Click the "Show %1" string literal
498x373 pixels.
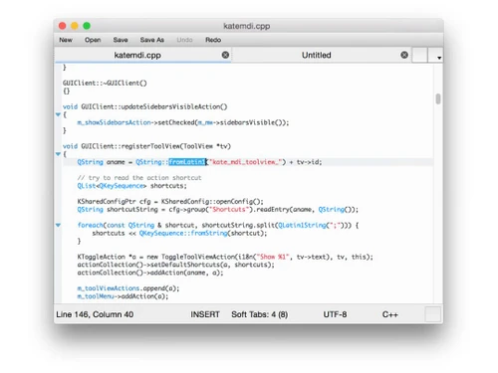click(272, 257)
